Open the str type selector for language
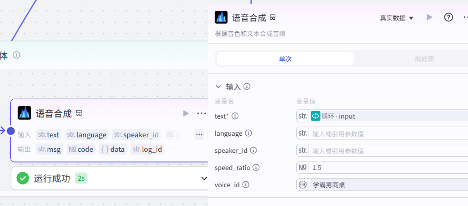468x206 pixels. click(303, 133)
